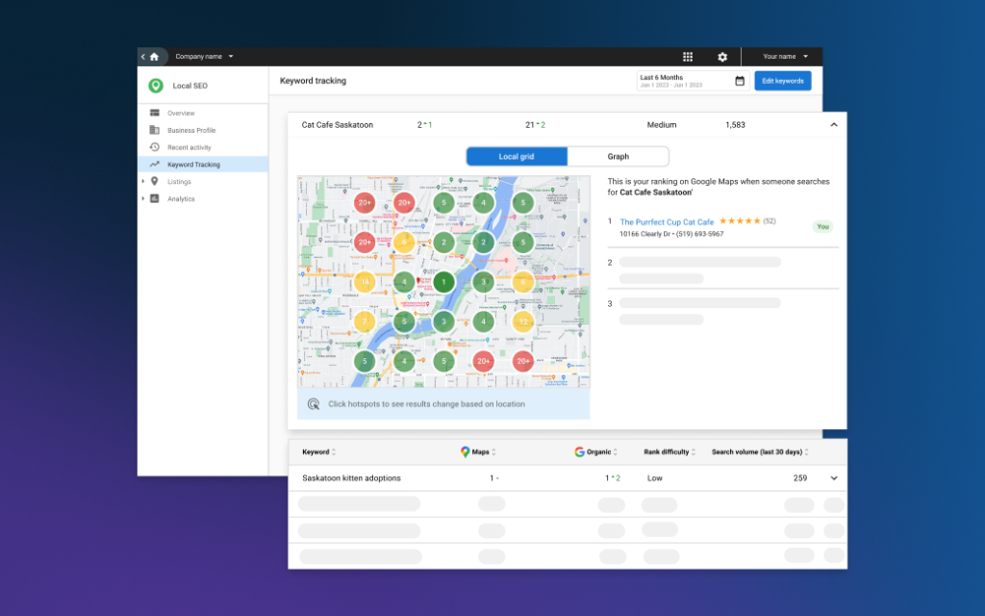Viewport: 985px width, 616px height.
Task: Click the Google G logo in Organic header
Action: [579, 451]
